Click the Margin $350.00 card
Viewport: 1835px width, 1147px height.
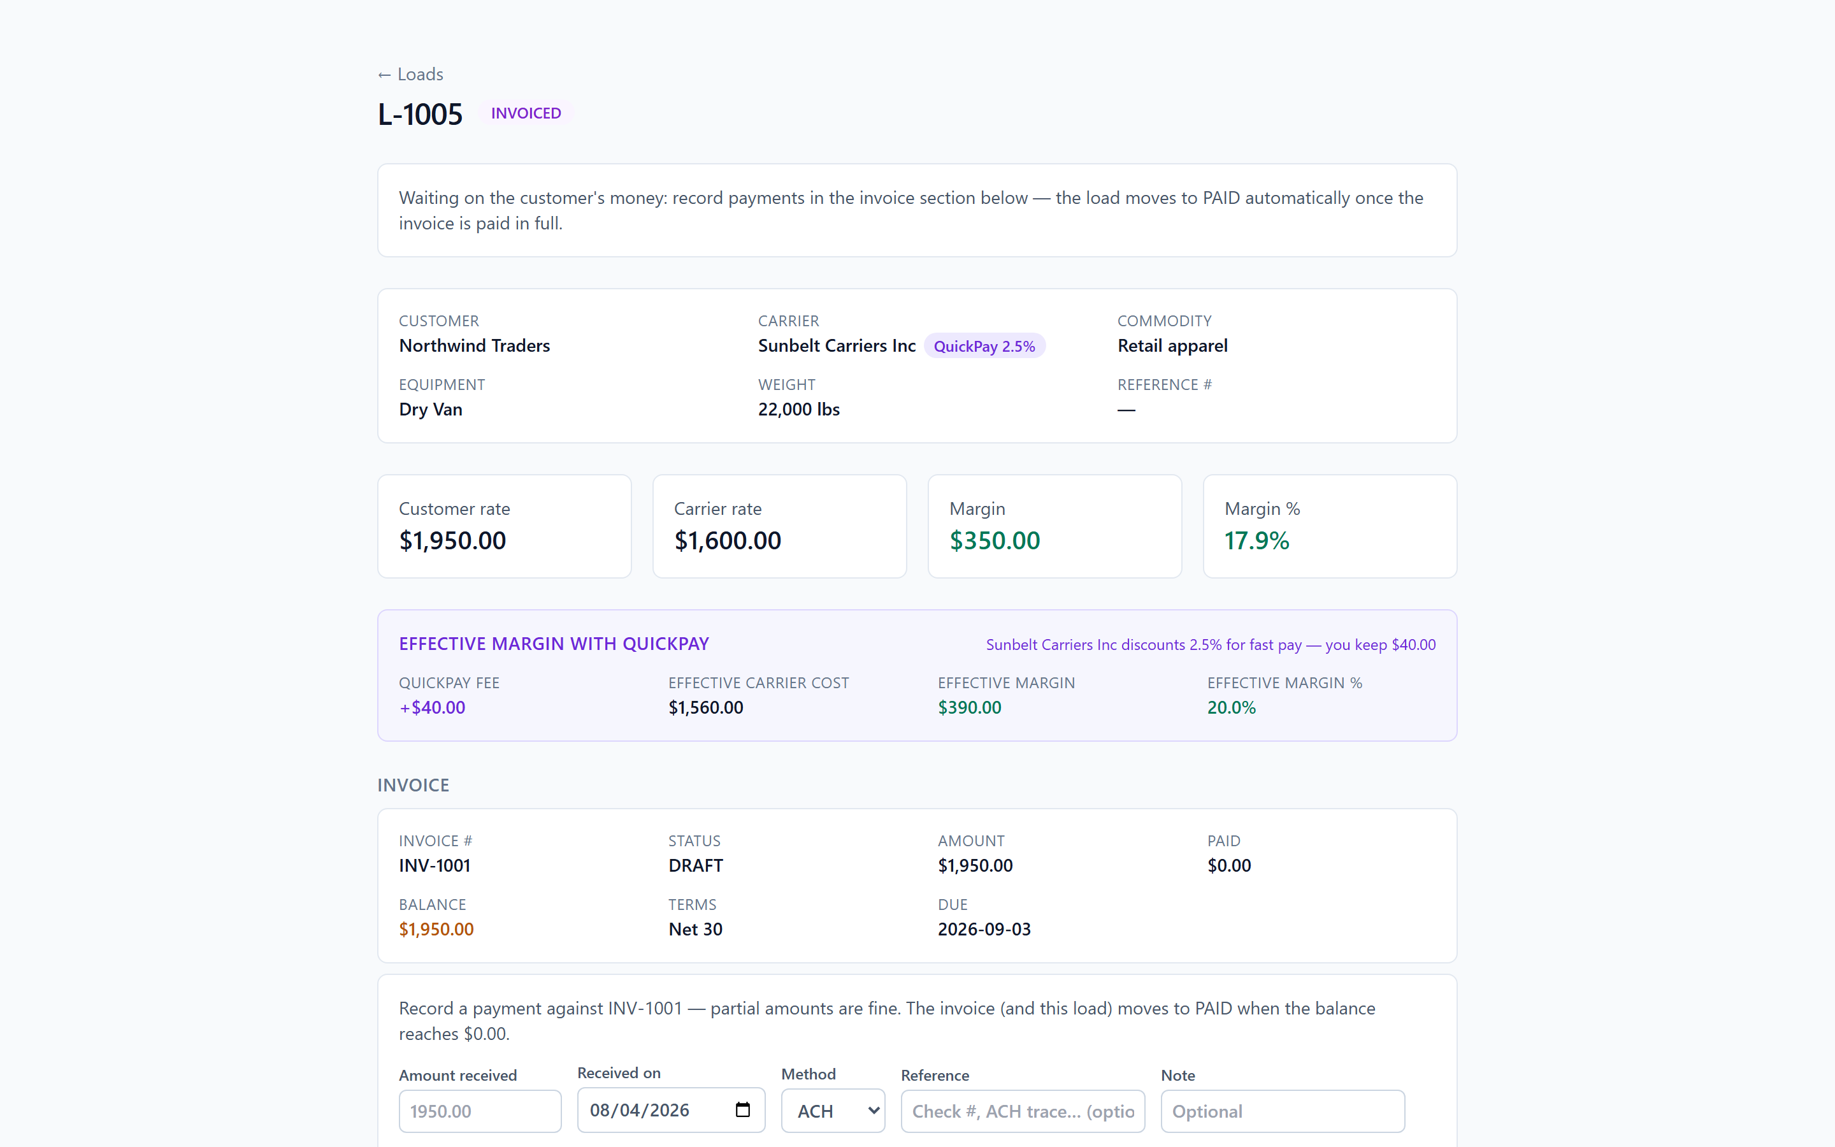pyautogui.click(x=1054, y=526)
